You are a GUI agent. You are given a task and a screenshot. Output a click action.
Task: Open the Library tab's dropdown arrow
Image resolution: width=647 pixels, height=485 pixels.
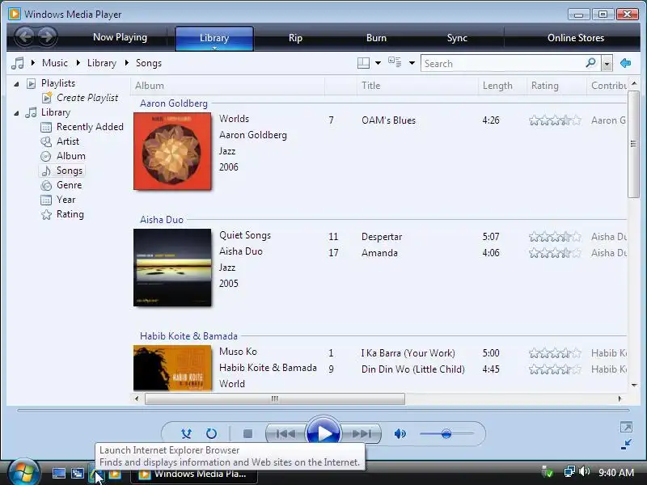point(214,48)
